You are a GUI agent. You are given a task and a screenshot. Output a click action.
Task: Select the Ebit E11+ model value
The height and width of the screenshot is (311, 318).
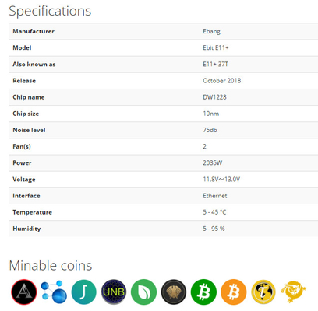216,47
